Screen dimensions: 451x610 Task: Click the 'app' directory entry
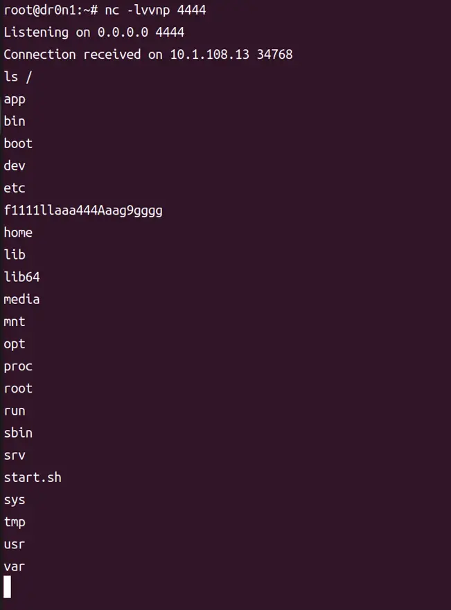pyautogui.click(x=15, y=99)
